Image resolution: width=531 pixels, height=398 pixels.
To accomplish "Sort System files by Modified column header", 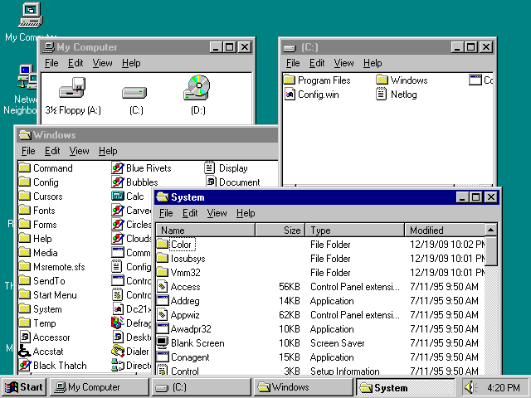I will (445, 231).
